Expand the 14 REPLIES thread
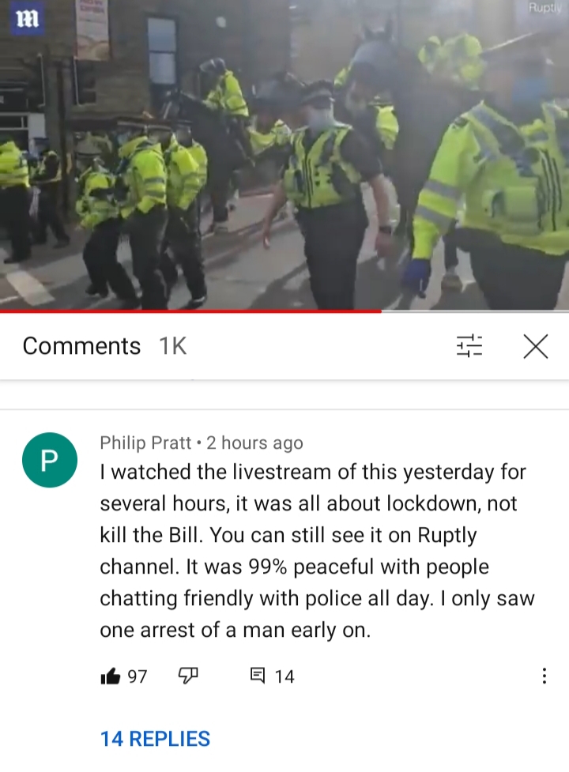Viewport: 569px width, 772px height. pos(155,739)
